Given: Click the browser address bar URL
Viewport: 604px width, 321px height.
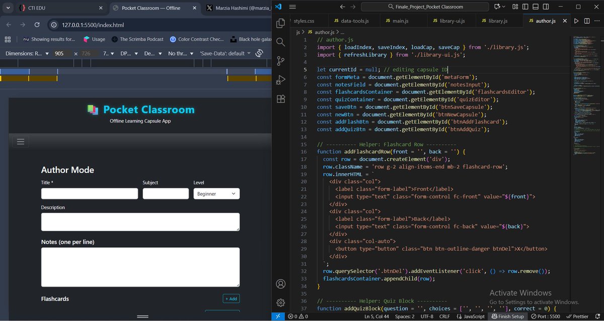Looking at the screenshot, I should (x=93, y=25).
